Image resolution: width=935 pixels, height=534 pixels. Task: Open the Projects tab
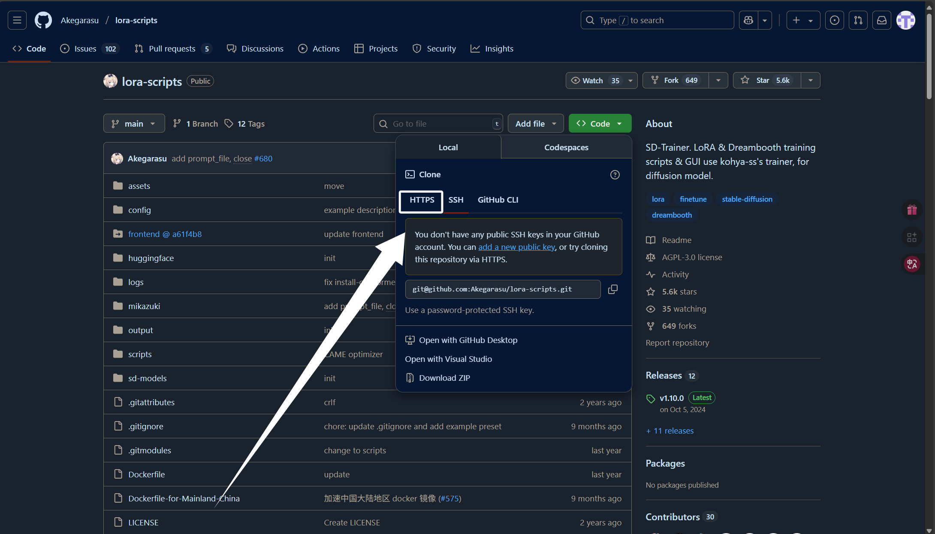376,49
